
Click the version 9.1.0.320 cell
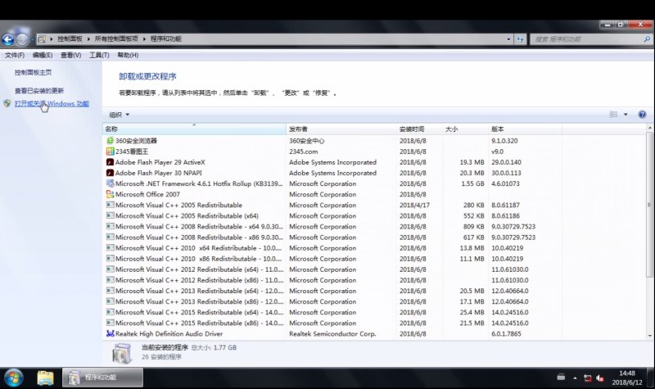(x=504, y=141)
